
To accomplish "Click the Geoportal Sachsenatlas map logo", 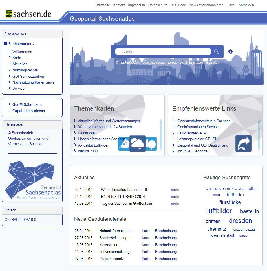I will click(32, 180).
